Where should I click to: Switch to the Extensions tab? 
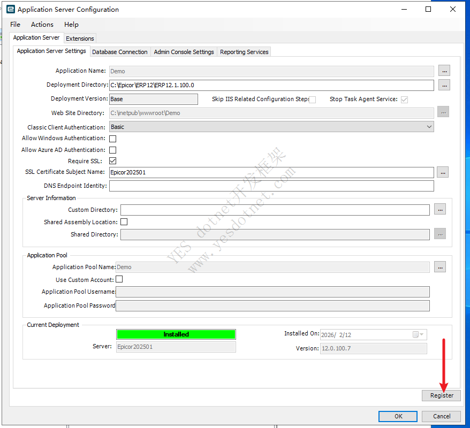(x=80, y=39)
